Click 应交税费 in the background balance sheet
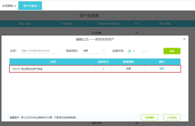 tap(96, 33)
